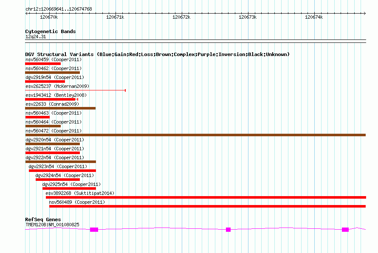
Task: Click the red bar under esv1943412
Action: 50,99
